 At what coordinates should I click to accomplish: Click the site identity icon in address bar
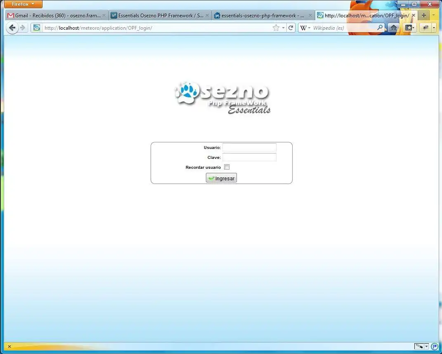coord(37,28)
